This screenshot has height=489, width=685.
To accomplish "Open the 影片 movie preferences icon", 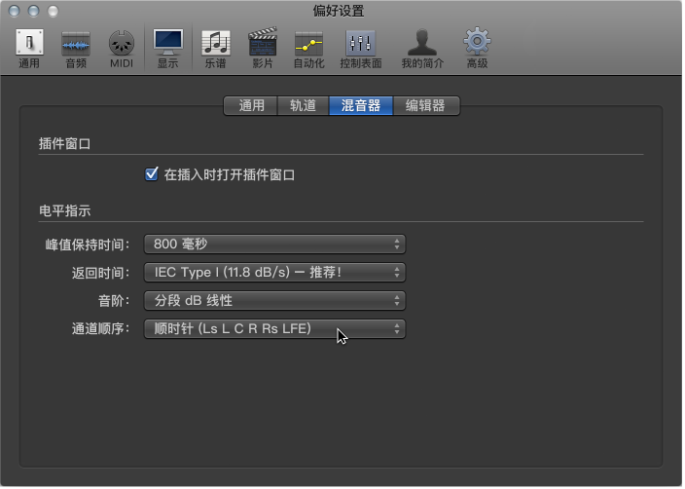I will pyautogui.click(x=263, y=47).
